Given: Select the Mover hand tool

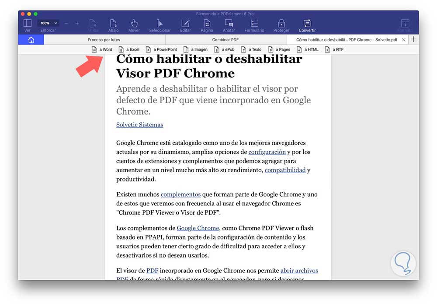Looking at the screenshot, I should pos(134,26).
